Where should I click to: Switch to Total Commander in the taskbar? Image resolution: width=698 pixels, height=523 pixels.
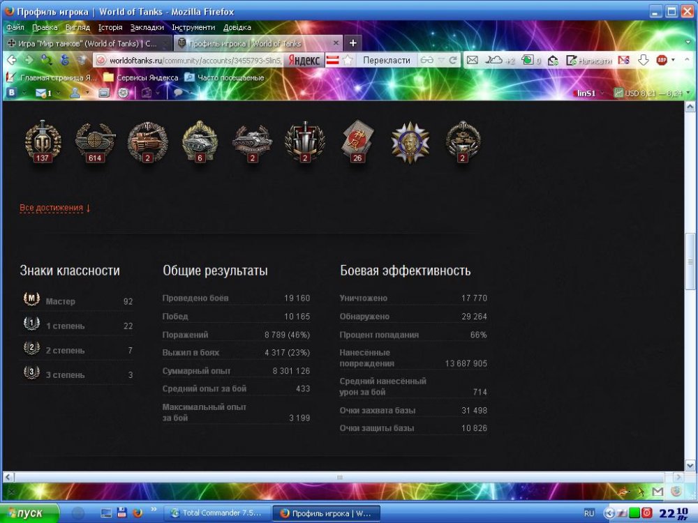coord(217,513)
